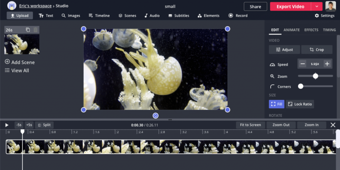Screen dimensions: 340x170
Task: Click the 1.15x speed value
Action: (315, 64)
